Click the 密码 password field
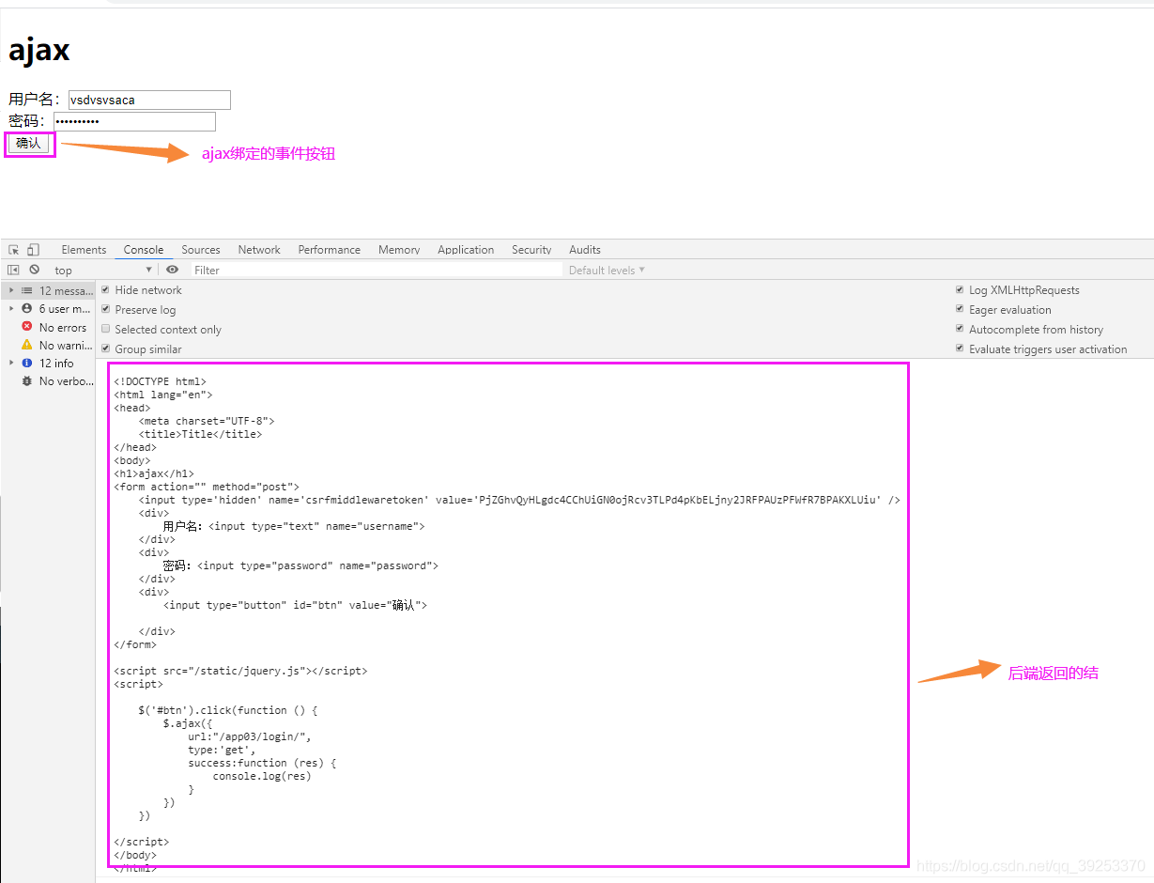Image resolution: width=1154 pixels, height=883 pixels. (x=134, y=122)
